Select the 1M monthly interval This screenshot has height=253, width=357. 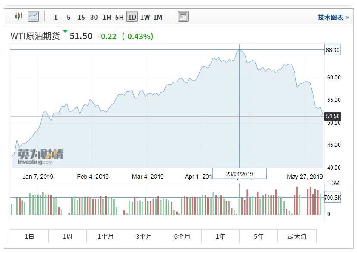pos(158,17)
